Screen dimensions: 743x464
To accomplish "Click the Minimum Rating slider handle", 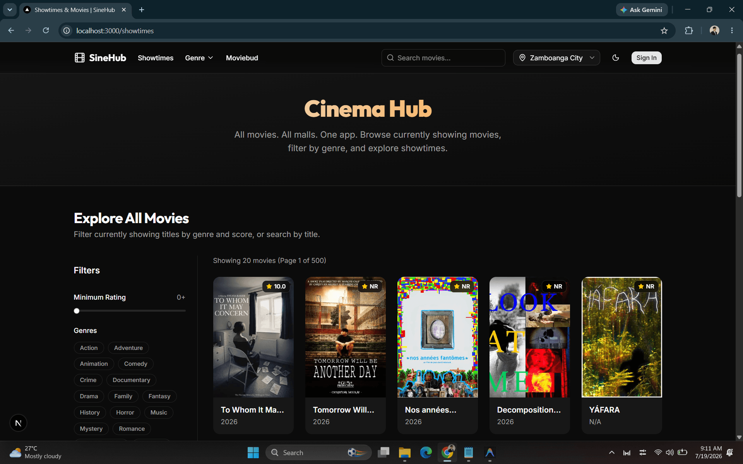I will coord(77,311).
